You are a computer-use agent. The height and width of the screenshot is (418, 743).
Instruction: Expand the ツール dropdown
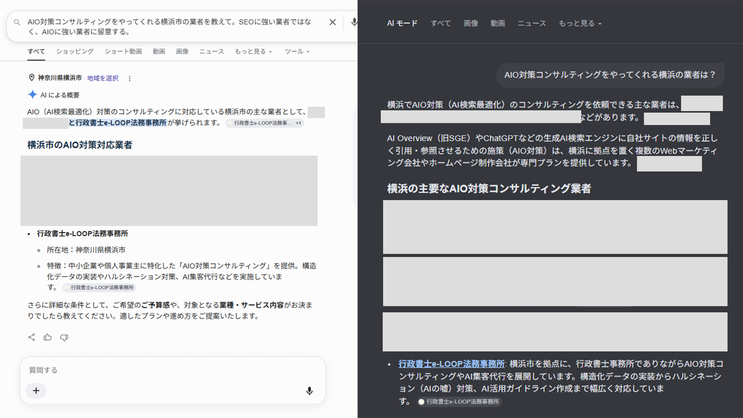click(x=297, y=51)
